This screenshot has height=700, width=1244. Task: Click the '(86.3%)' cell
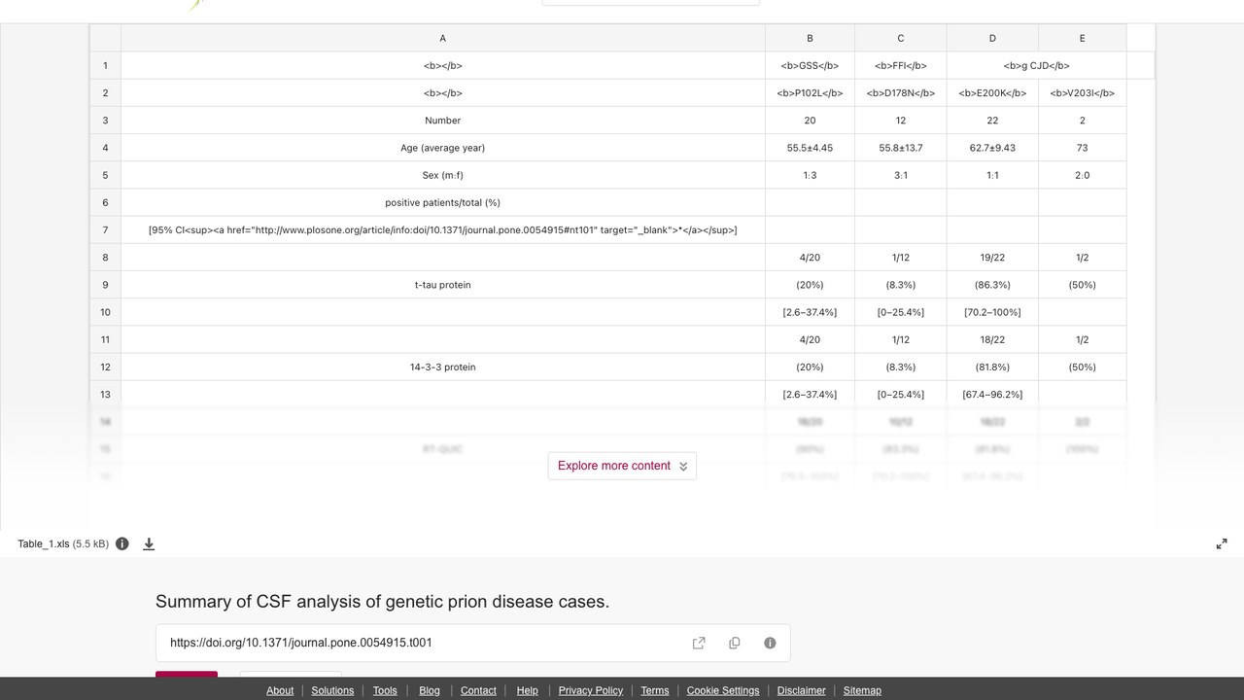pos(992,285)
